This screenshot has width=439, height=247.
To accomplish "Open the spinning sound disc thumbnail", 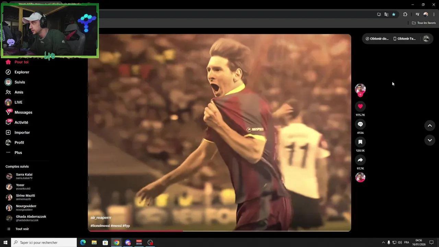I will click(360, 177).
